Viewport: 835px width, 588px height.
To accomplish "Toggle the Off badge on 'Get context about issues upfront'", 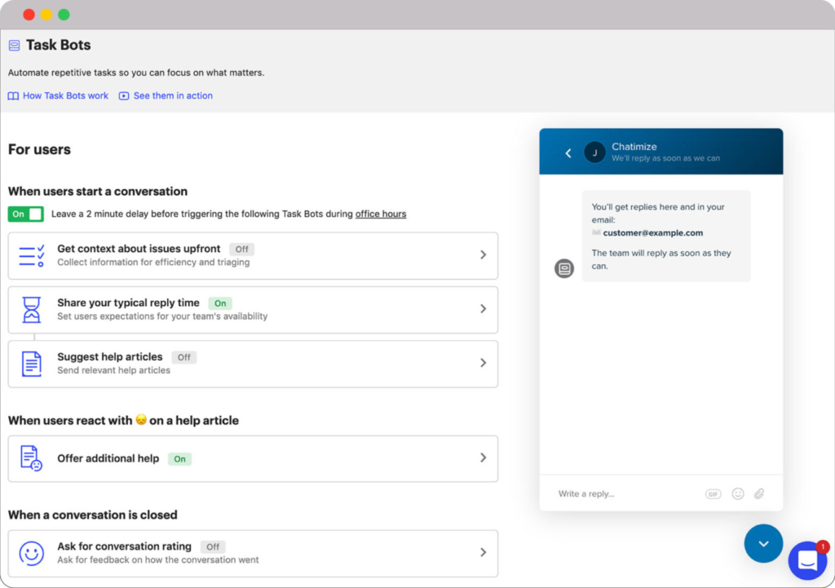I will [241, 250].
